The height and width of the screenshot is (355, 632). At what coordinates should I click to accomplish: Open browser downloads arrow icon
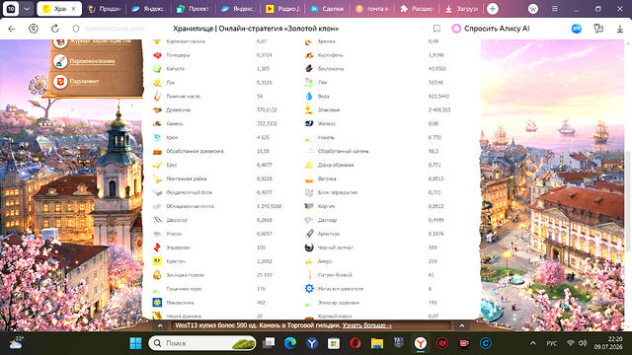click(620, 29)
